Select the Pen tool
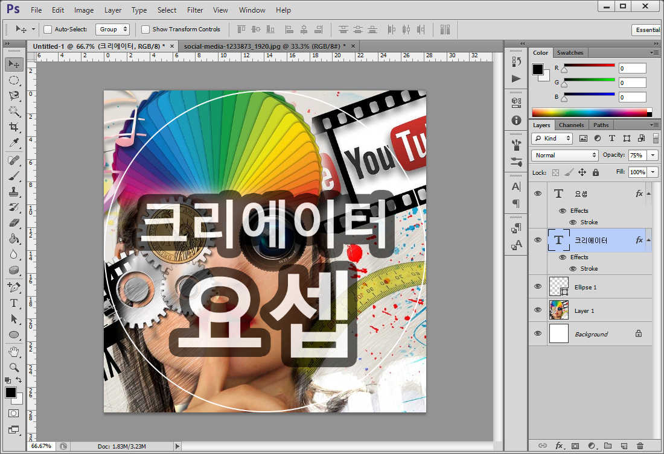Screen dimensions: 664x454 click(14, 288)
